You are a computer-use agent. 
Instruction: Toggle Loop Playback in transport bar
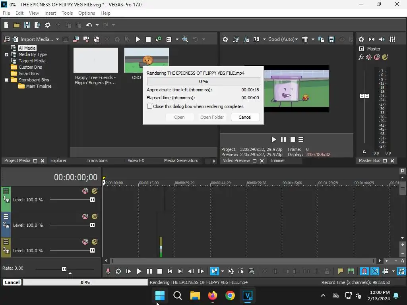tap(118, 271)
